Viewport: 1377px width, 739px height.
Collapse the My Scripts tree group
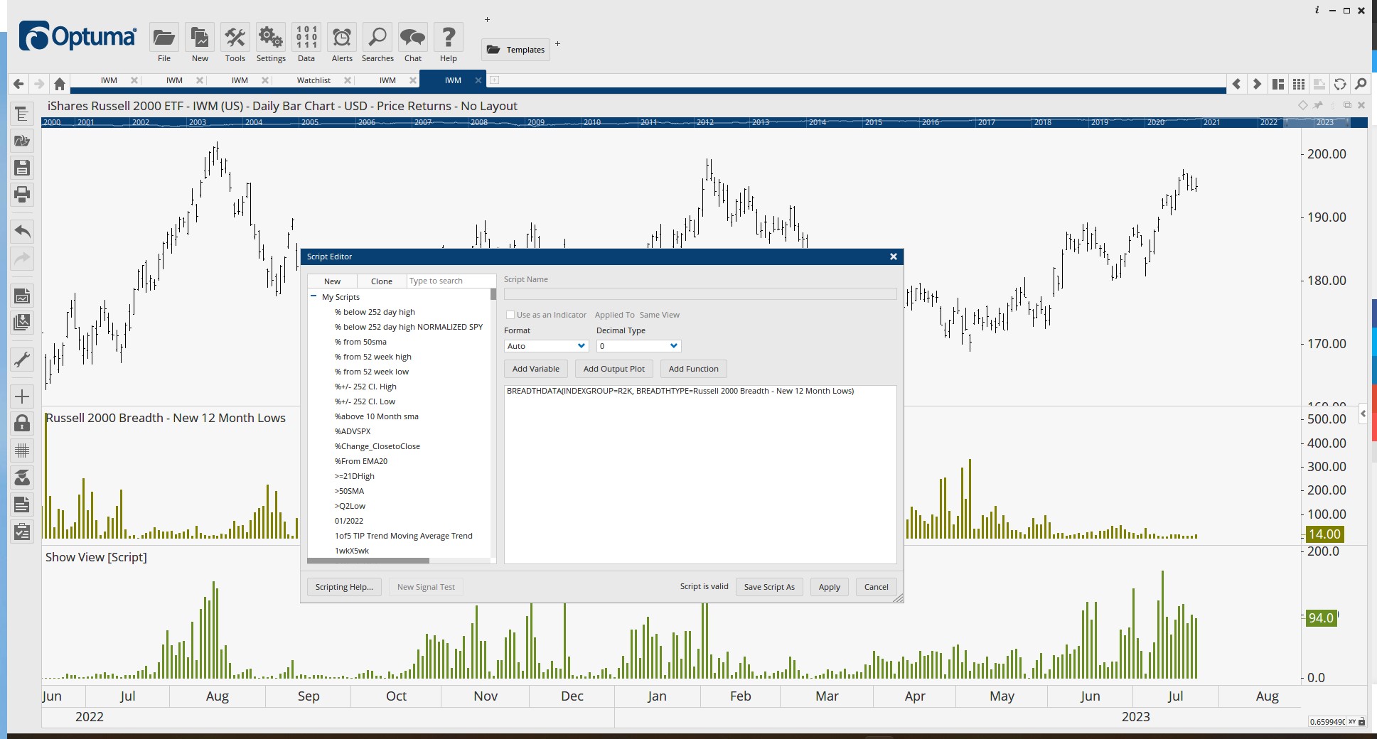coord(314,296)
